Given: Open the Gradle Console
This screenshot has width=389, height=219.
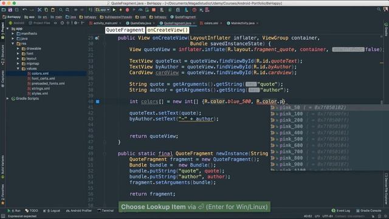Looking at the screenshot, I should coord(369,210).
